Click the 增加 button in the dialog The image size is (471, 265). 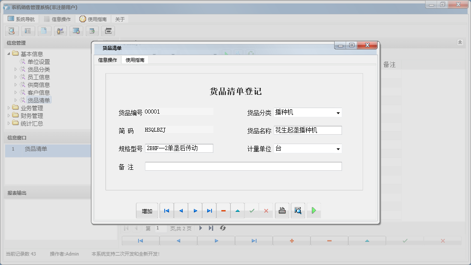[147, 211]
